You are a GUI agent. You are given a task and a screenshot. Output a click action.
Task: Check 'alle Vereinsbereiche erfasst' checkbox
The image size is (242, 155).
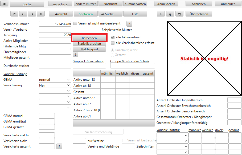[x=113, y=43]
